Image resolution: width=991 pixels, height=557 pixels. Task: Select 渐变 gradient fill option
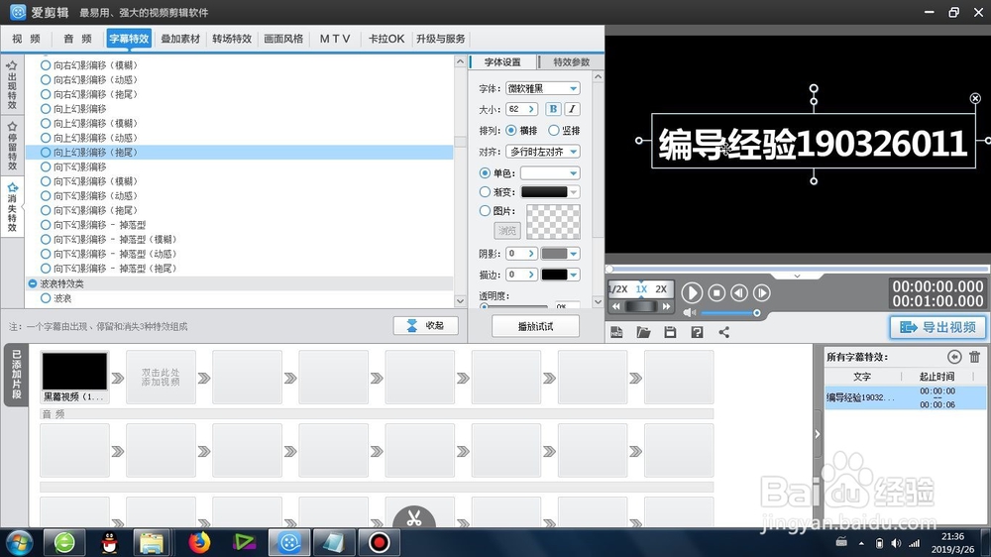point(485,191)
